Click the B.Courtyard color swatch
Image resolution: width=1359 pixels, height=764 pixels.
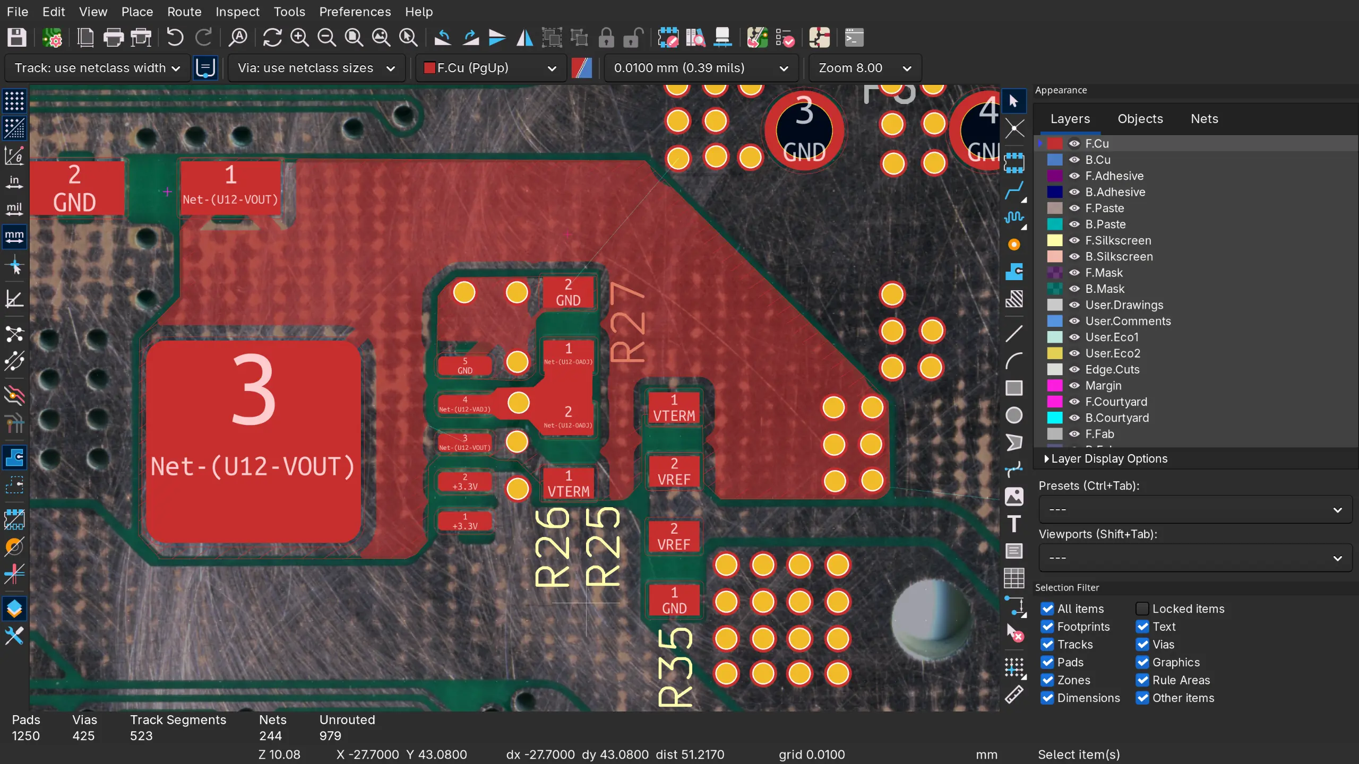(x=1054, y=418)
